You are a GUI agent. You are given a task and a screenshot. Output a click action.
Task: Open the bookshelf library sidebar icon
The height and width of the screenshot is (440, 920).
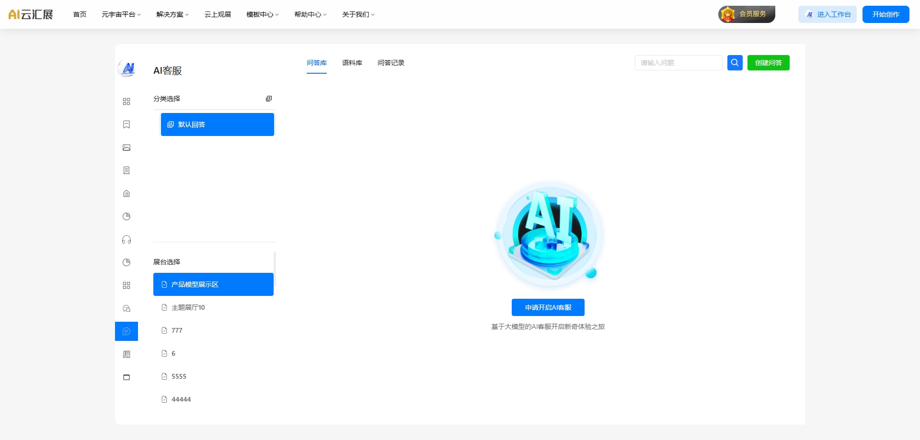(x=126, y=354)
